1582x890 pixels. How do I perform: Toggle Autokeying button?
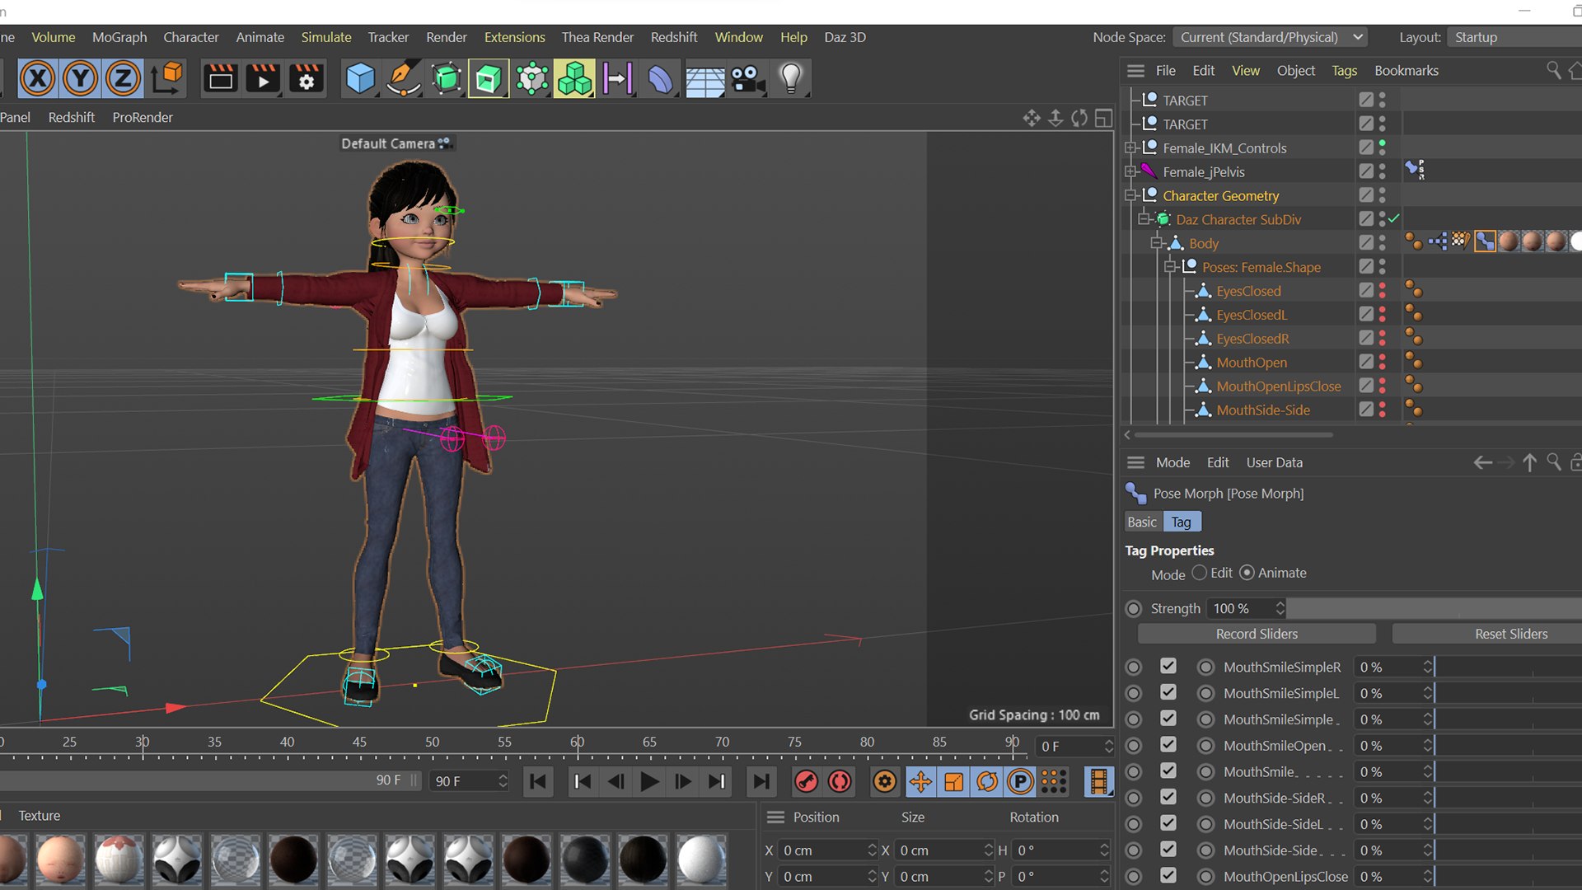(x=840, y=781)
